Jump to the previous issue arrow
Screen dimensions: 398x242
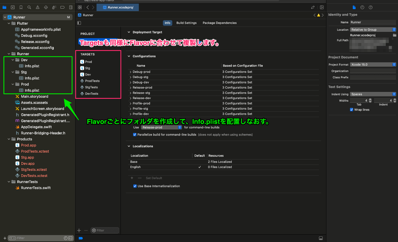314,15
